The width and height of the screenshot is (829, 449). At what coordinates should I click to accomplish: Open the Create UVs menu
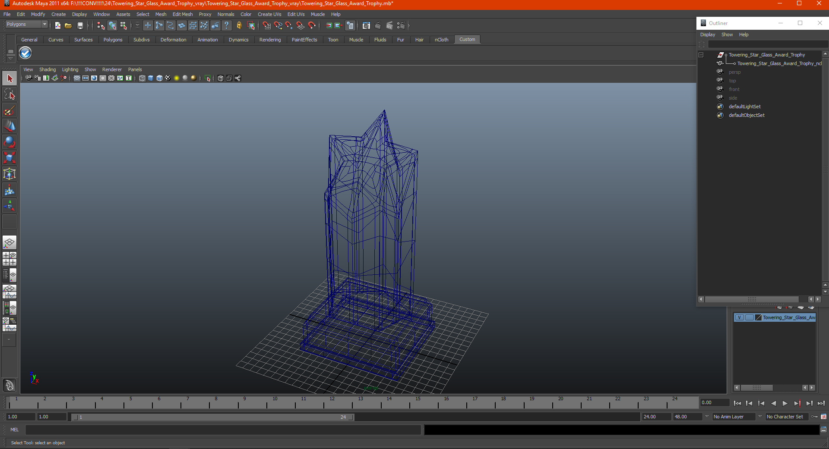point(269,14)
